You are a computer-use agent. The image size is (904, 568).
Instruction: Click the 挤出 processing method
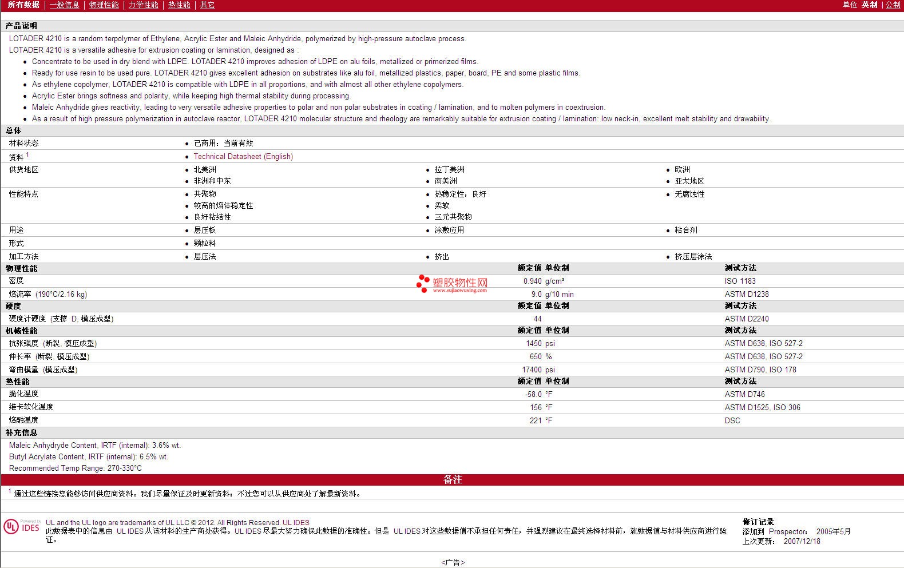tap(442, 257)
